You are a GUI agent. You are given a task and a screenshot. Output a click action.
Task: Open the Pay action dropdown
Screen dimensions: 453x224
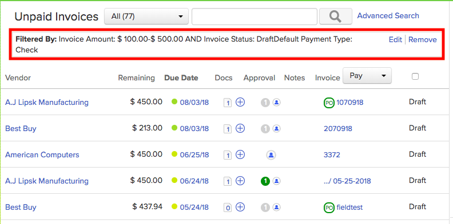pyautogui.click(x=367, y=76)
